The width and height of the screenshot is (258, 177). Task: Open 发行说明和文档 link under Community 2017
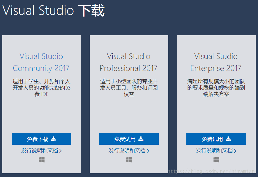tap(41, 151)
